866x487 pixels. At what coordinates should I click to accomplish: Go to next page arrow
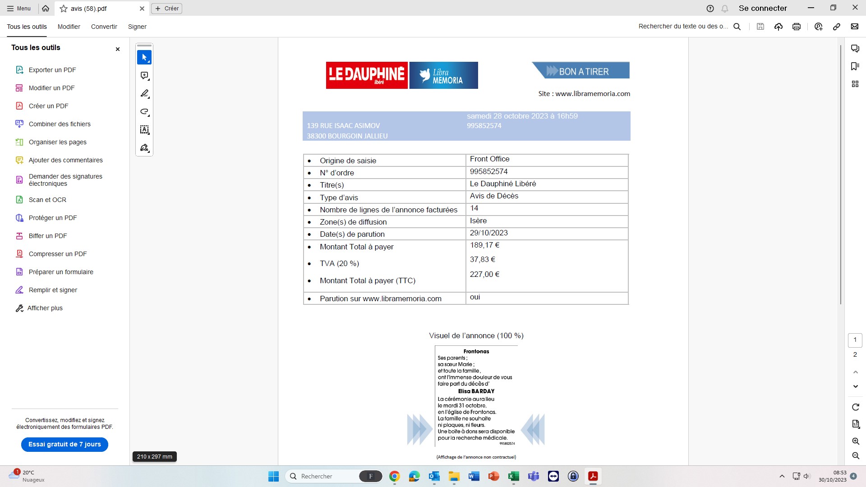(x=855, y=386)
